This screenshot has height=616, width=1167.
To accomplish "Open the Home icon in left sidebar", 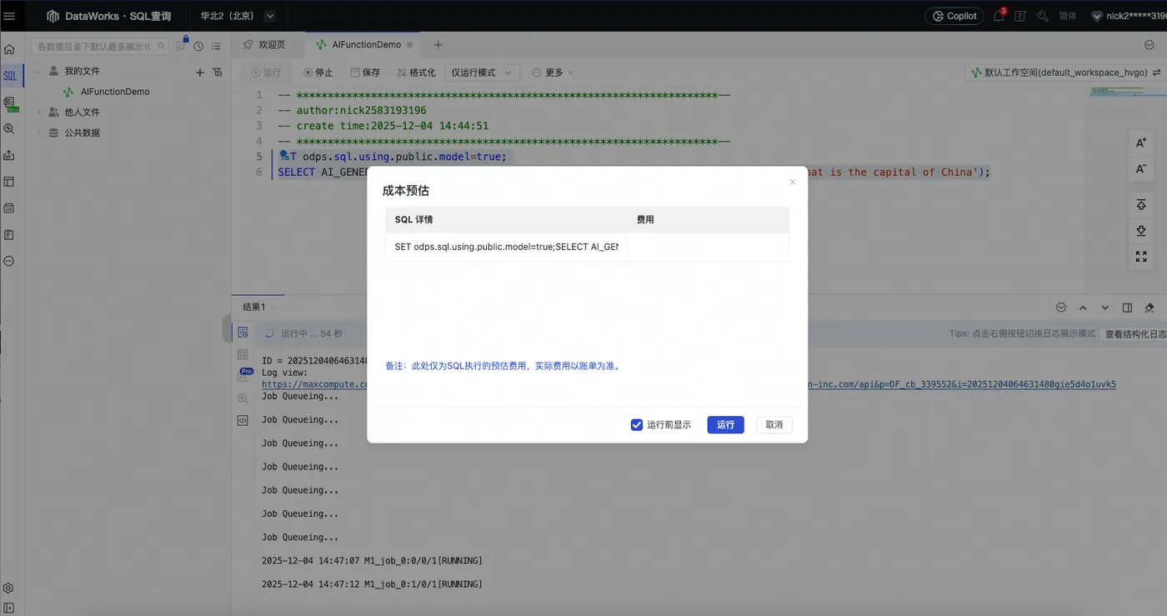I will point(9,49).
